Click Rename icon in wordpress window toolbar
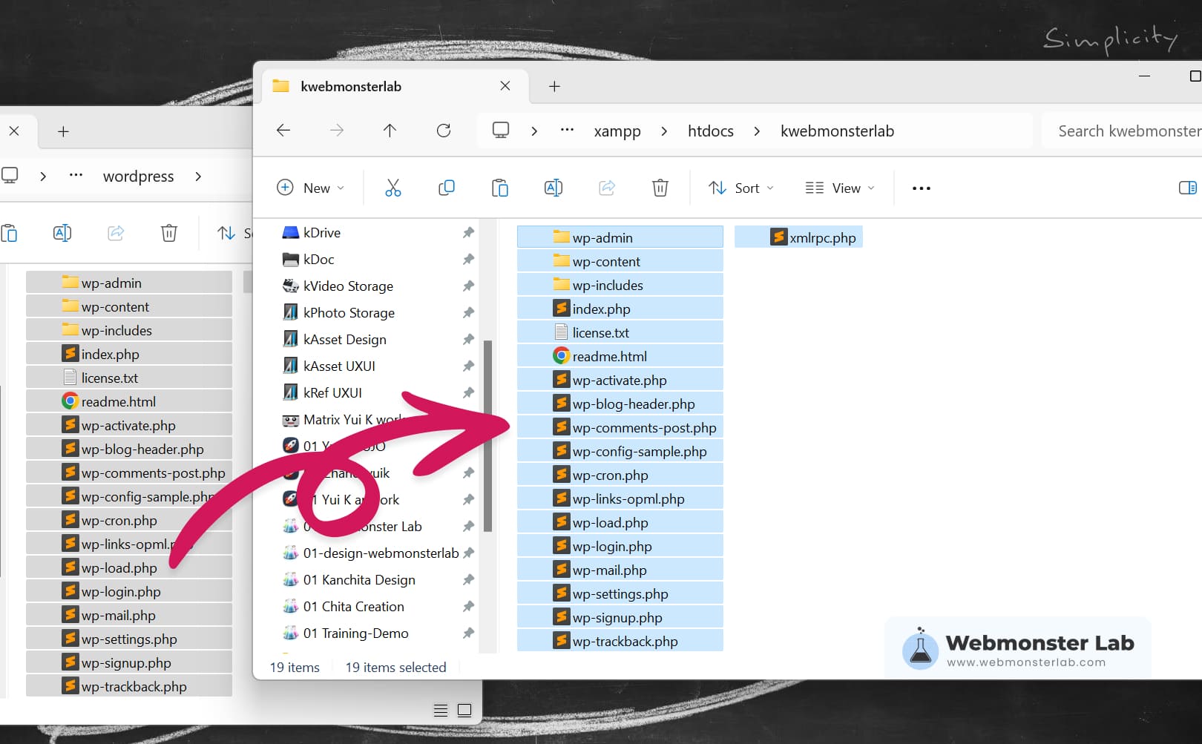 click(x=62, y=233)
